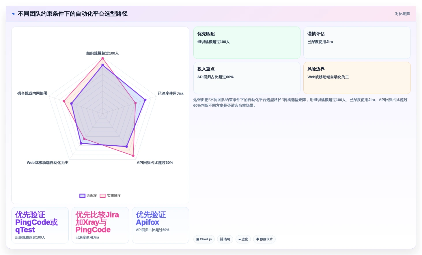The height and width of the screenshot is (255, 422).
Task: Click the 优先比较Jira加Xray与PingCode card
Action: (100, 225)
